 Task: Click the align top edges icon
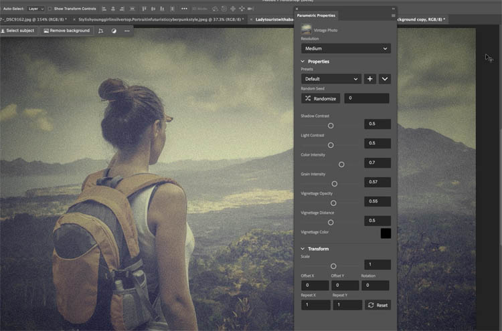click(144, 9)
